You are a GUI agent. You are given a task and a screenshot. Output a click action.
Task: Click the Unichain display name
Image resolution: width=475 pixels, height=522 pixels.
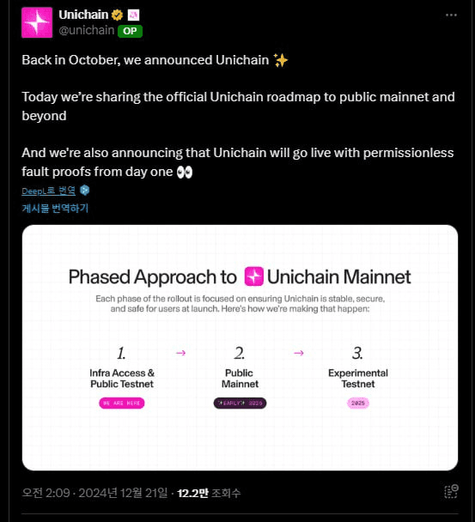83,15
